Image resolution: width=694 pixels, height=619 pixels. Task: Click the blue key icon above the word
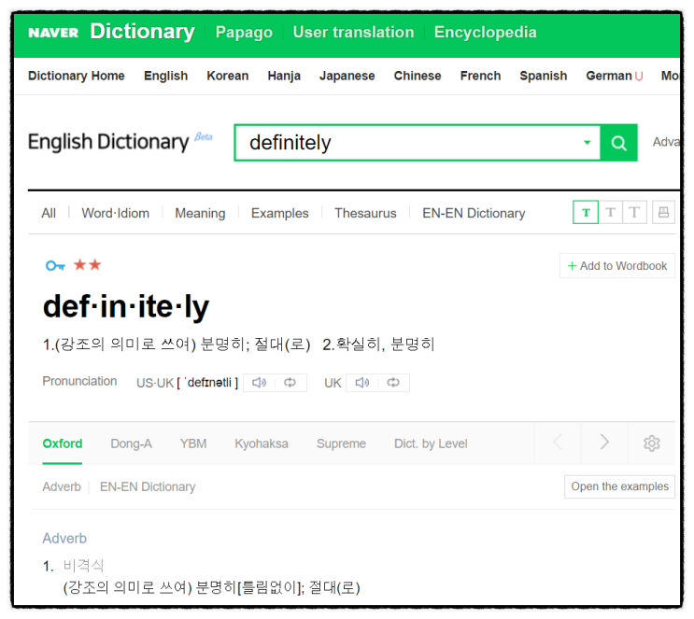(55, 265)
